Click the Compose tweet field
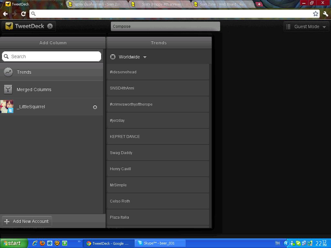Viewport: 331px width, 248px height. point(165,26)
